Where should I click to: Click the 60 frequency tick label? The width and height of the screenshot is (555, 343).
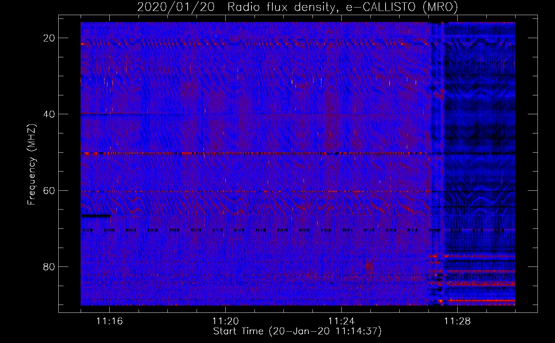coord(49,190)
